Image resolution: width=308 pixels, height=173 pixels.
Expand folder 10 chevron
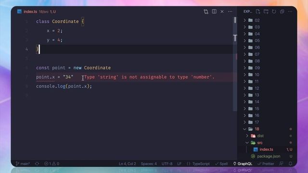pyautogui.click(x=245, y=74)
